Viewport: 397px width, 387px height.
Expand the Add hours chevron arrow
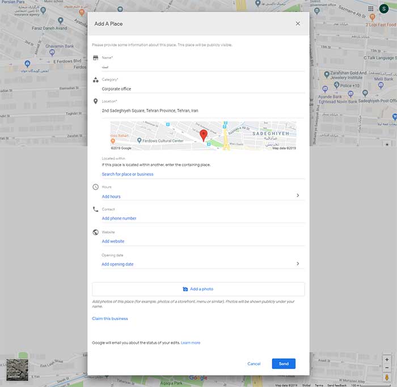coord(298,195)
